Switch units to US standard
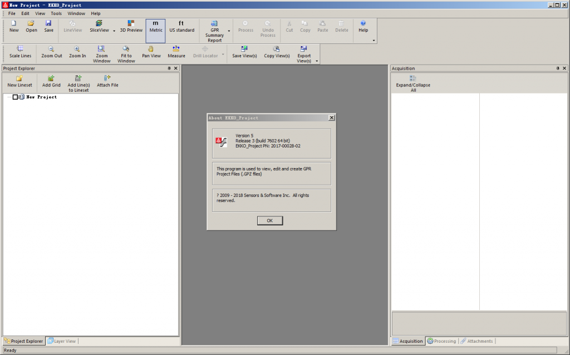570x355 pixels. coord(182,27)
